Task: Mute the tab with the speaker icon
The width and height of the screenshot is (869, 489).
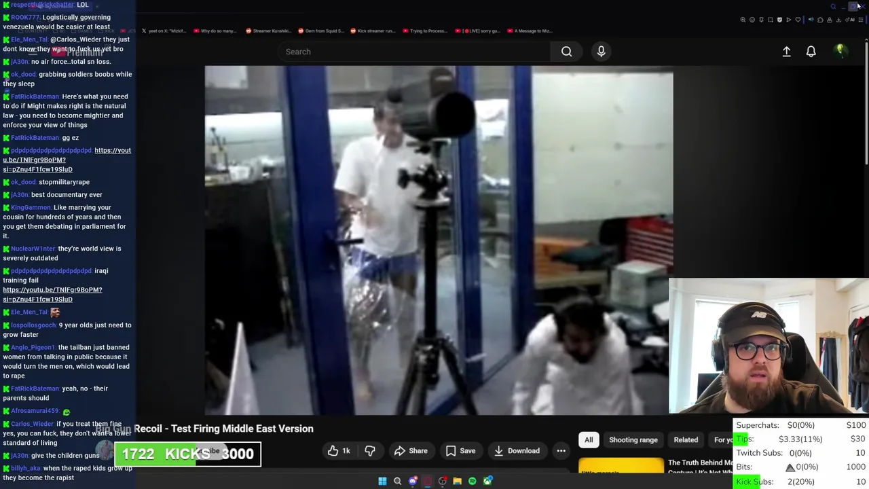Action: coord(811,20)
